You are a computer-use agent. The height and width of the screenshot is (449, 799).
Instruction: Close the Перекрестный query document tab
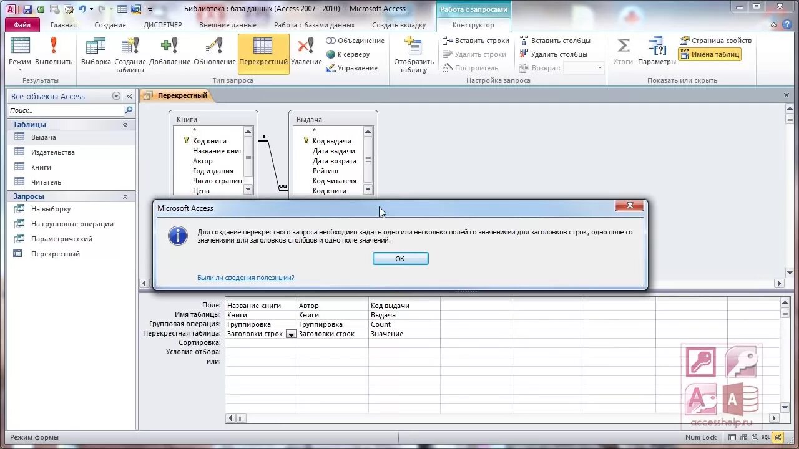(x=787, y=95)
